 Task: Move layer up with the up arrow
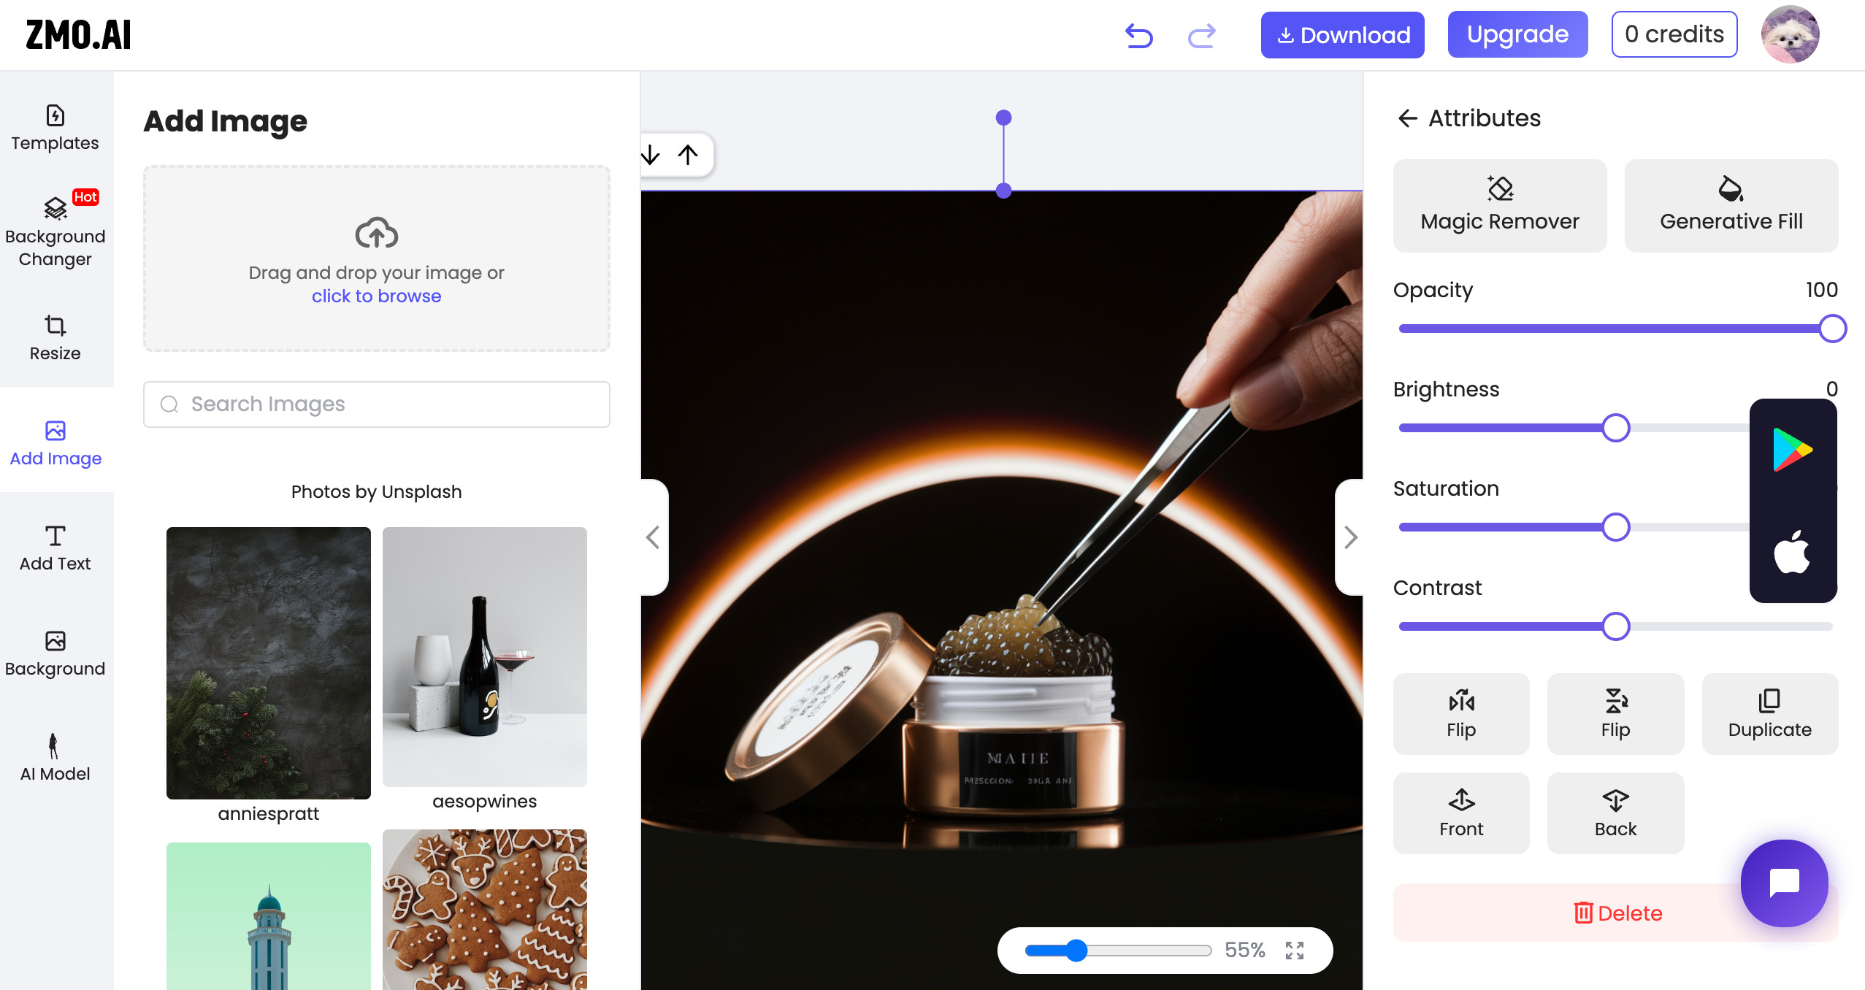click(688, 155)
